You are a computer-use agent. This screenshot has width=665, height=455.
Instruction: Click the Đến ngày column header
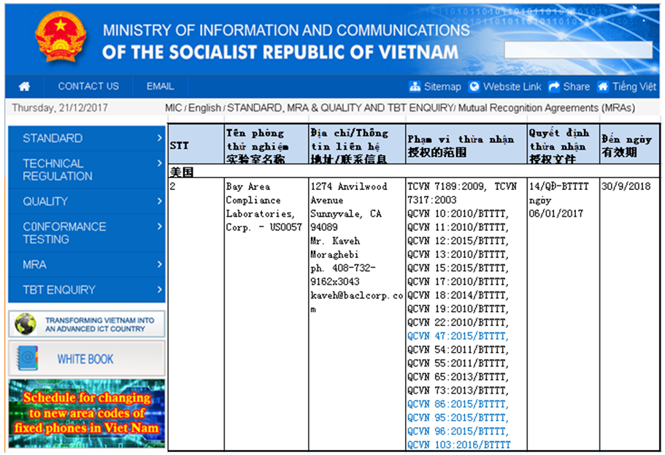(x=630, y=145)
